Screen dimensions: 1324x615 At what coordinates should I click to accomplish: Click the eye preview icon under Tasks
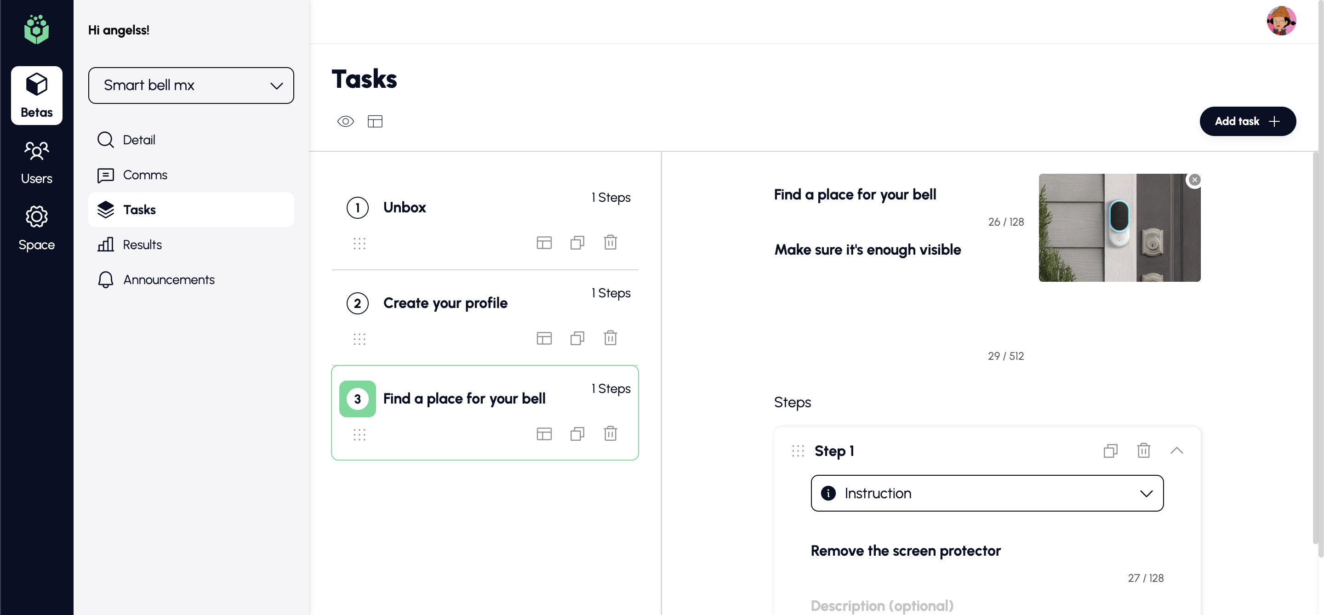(345, 121)
